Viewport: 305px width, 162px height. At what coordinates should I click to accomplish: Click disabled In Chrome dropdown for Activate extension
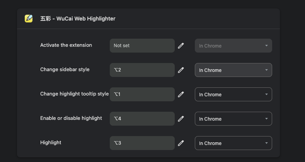(x=233, y=46)
